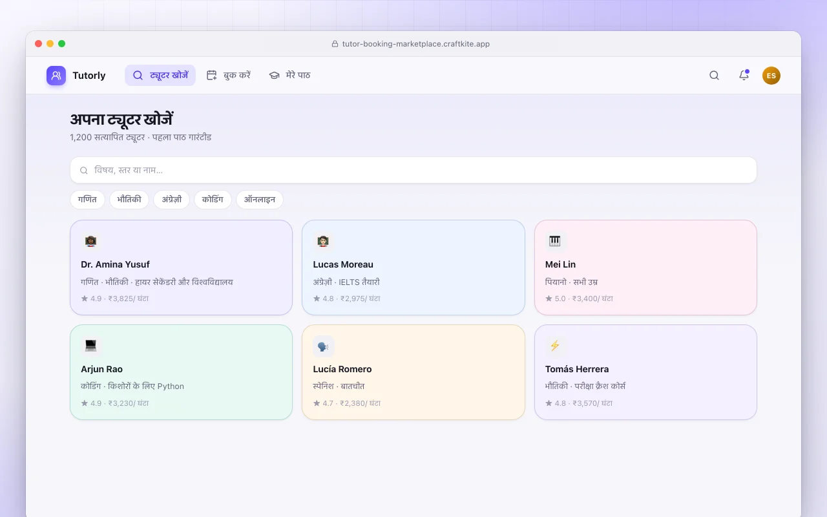Click the rating line ₹3,230/ घंटा
The height and width of the screenshot is (517, 827).
[x=115, y=403]
